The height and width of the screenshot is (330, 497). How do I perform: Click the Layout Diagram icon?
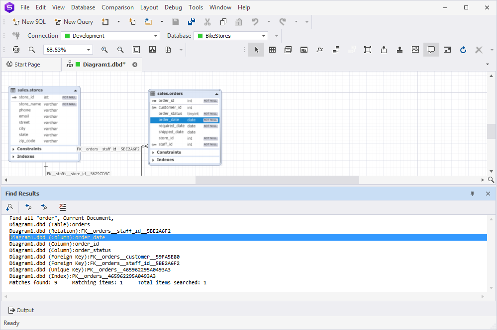click(152, 50)
